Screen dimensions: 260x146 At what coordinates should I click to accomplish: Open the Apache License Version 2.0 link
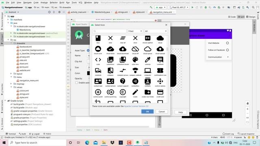click(x=136, y=106)
